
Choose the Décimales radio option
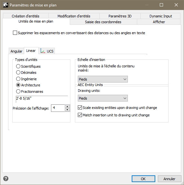(x=18, y=72)
